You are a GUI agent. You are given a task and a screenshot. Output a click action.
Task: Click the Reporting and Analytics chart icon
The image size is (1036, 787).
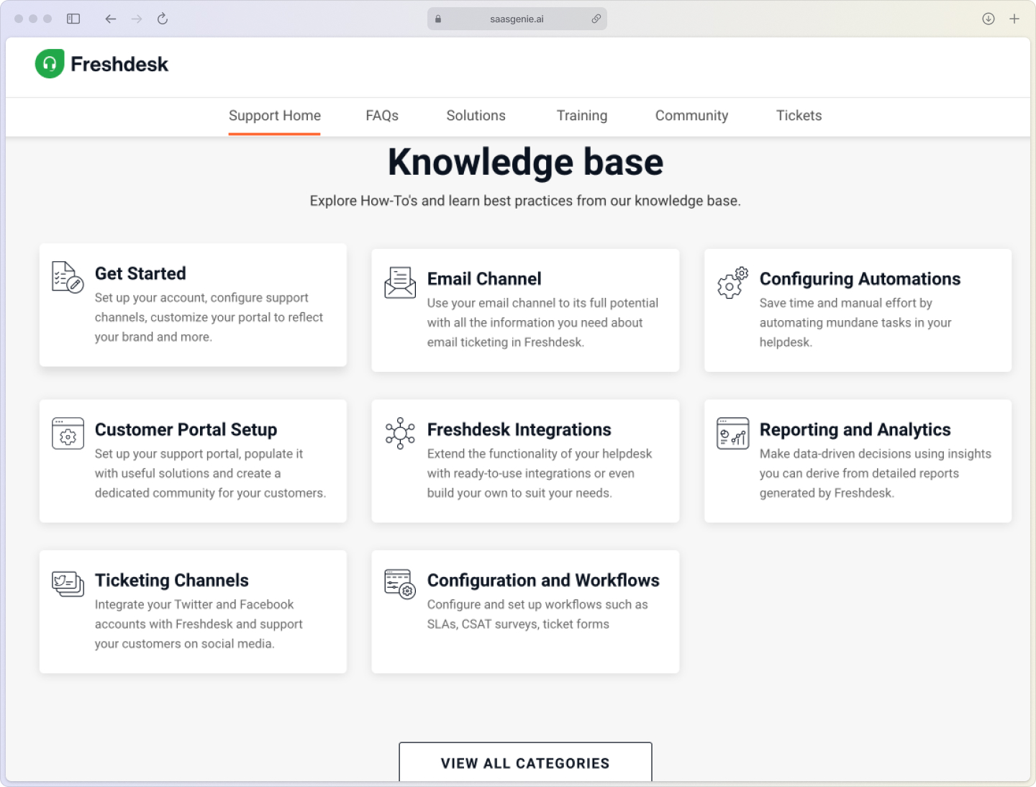(x=732, y=434)
